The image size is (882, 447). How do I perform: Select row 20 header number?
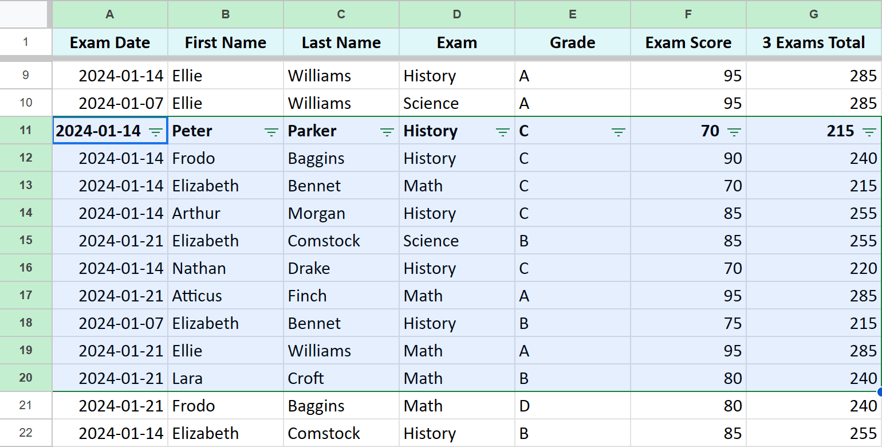[26, 378]
